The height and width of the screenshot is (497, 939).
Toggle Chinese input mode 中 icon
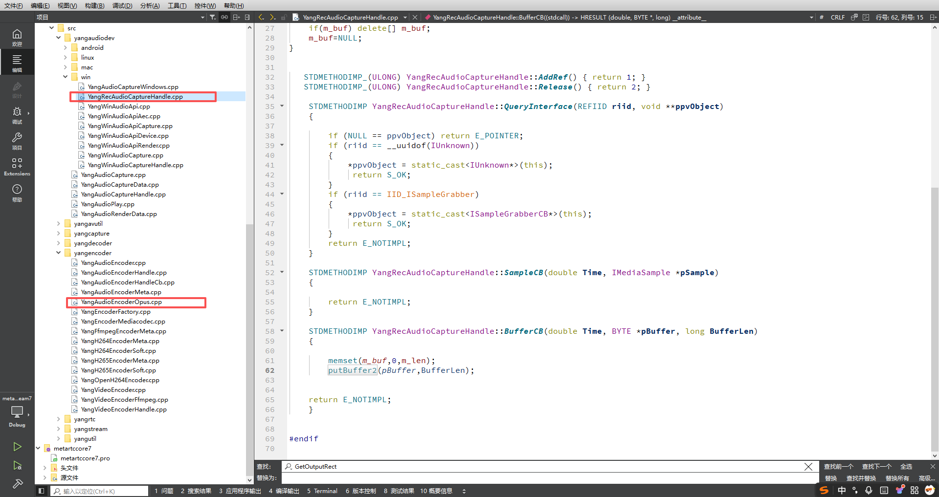(842, 490)
